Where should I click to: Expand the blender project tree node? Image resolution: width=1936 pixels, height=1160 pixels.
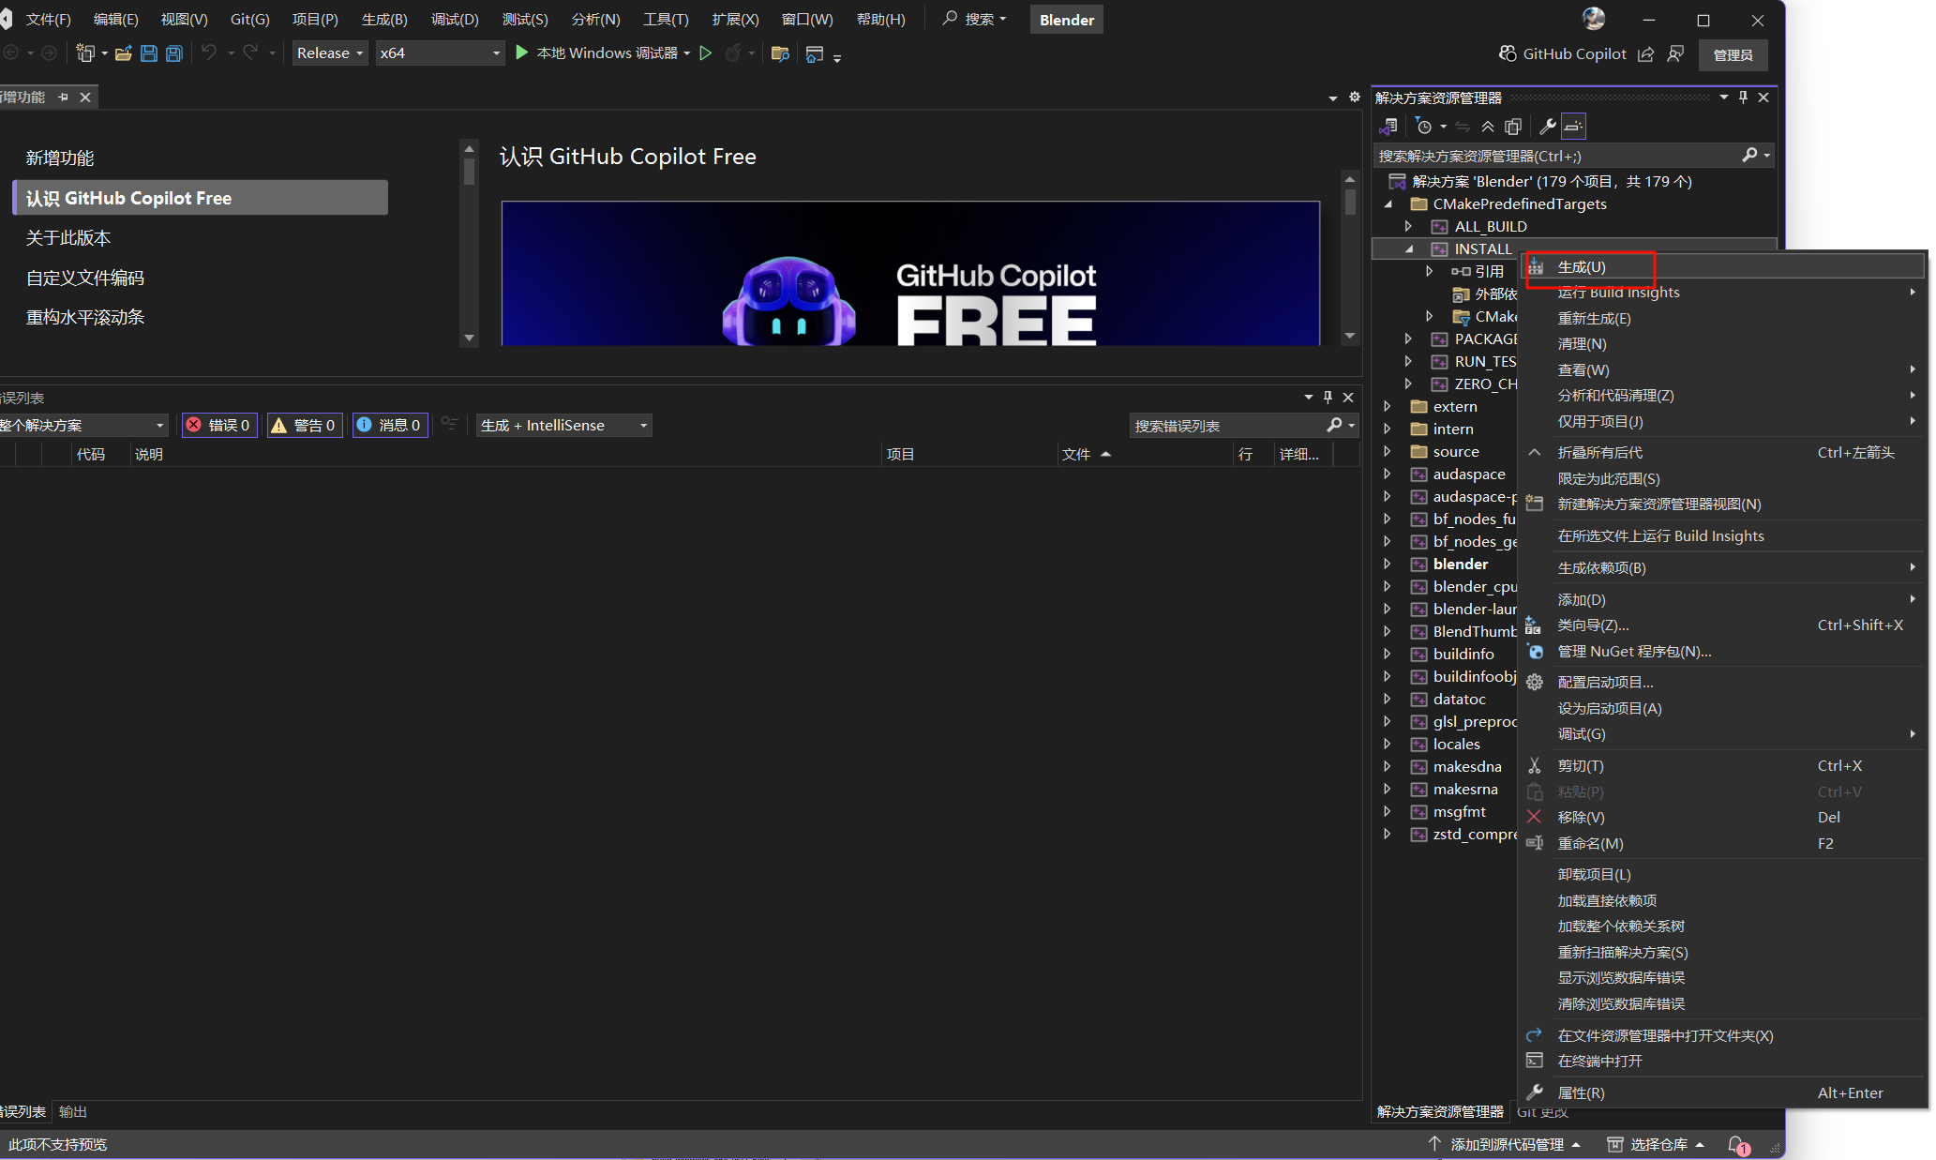[x=1388, y=564]
